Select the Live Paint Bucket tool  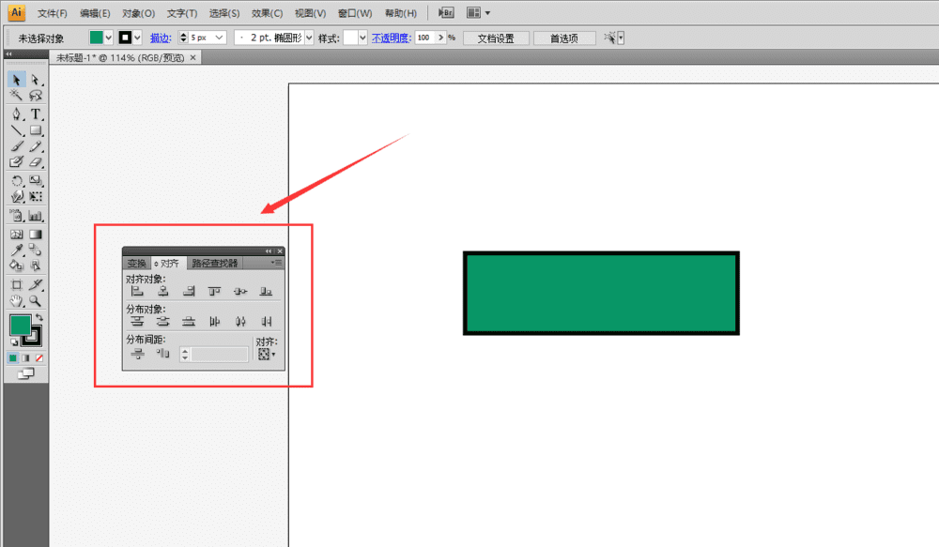[17, 266]
